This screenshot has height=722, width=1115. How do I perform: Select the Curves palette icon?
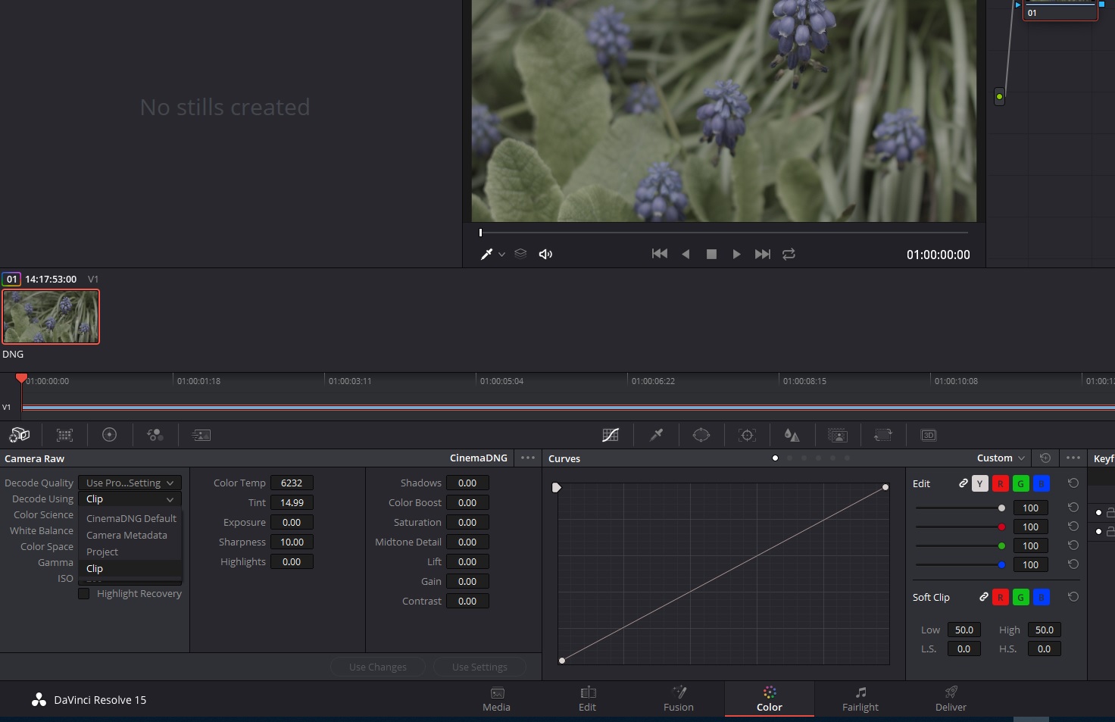coord(611,435)
